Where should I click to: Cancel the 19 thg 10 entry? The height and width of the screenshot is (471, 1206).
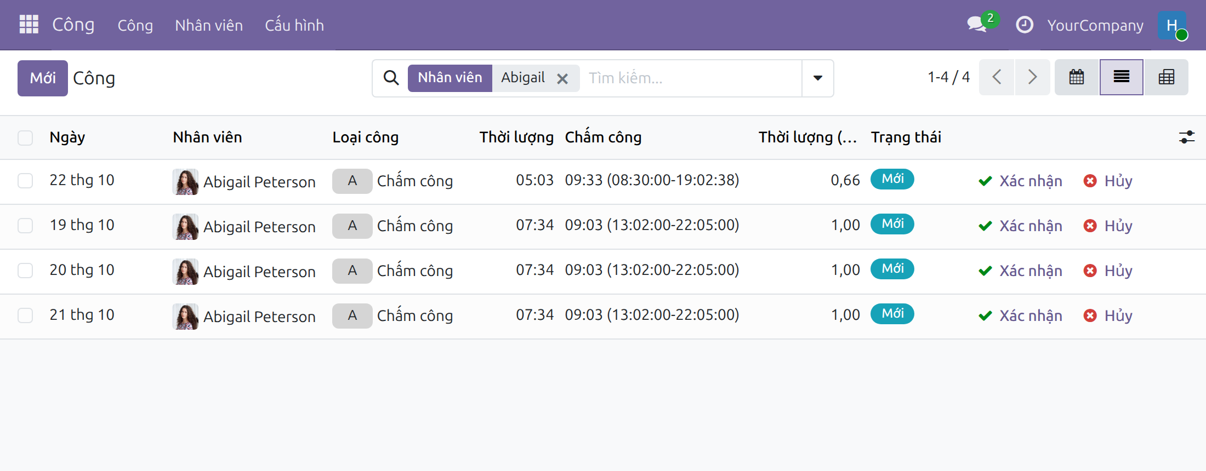tap(1108, 226)
